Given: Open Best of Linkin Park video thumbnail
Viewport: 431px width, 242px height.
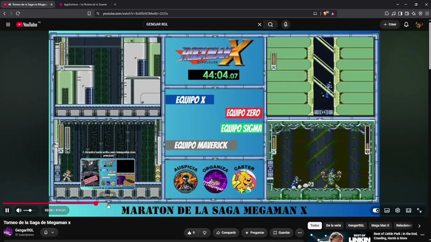Looking at the screenshot, I should point(340,237).
